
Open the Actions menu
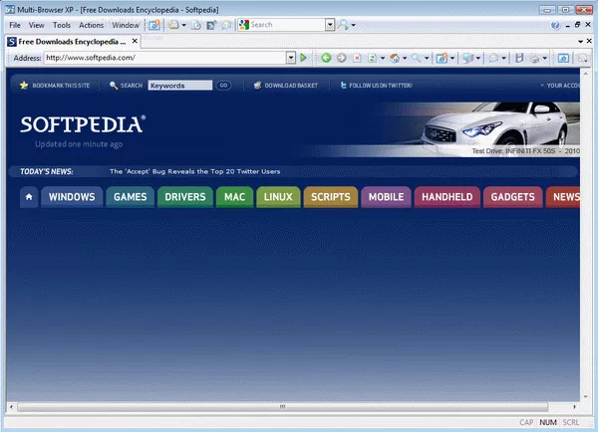click(x=91, y=25)
